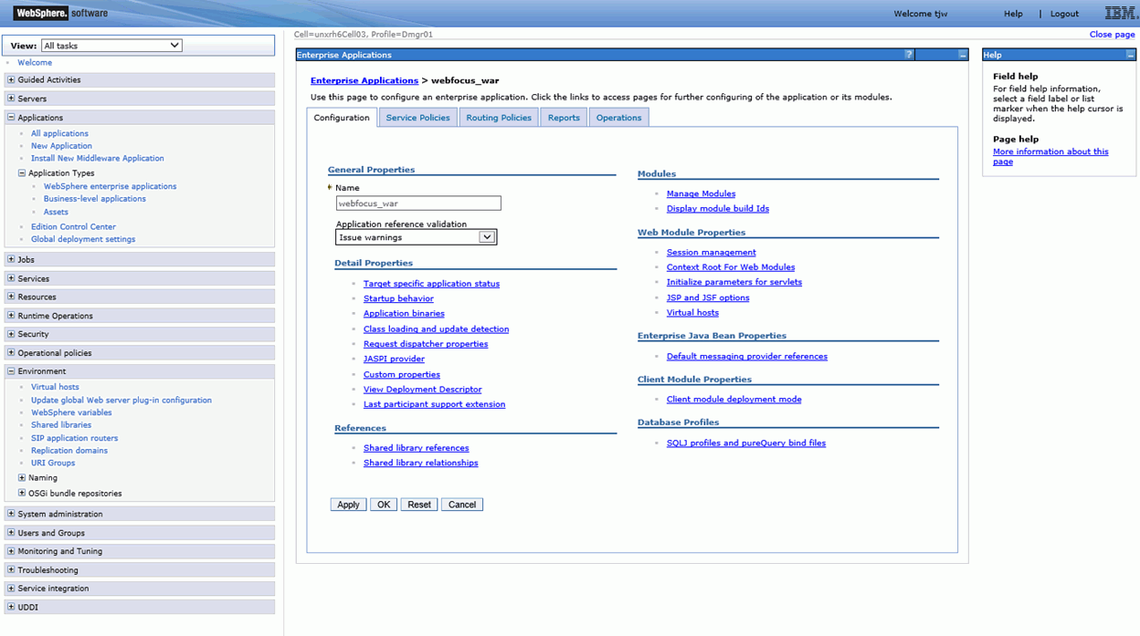Open Startup behavior link
Image resolution: width=1140 pixels, height=636 pixels.
pyautogui.click(x=398, y=298)
